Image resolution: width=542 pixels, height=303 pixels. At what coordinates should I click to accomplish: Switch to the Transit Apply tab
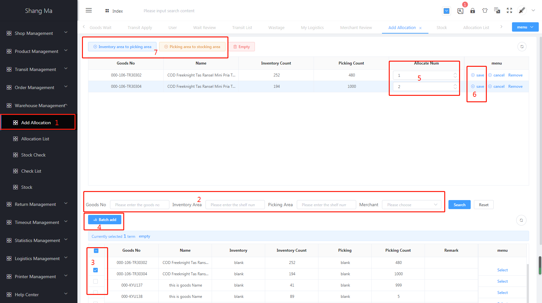(140, 28)
